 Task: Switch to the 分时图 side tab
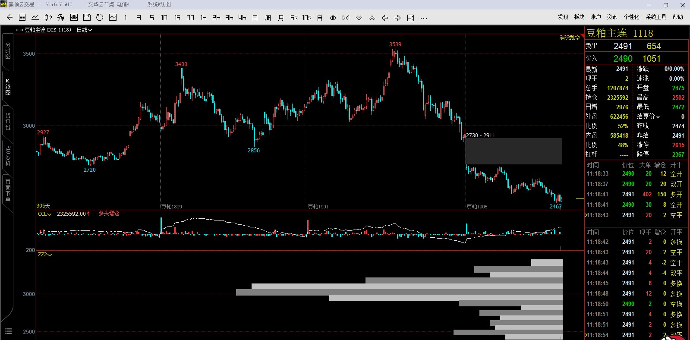pos(8,51)
